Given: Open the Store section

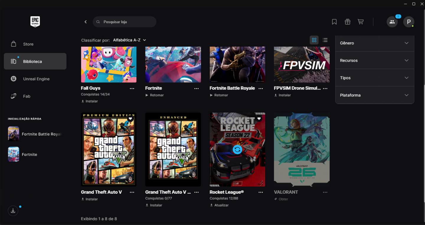Looking at the screenshot, I should [x=35, y=44].
